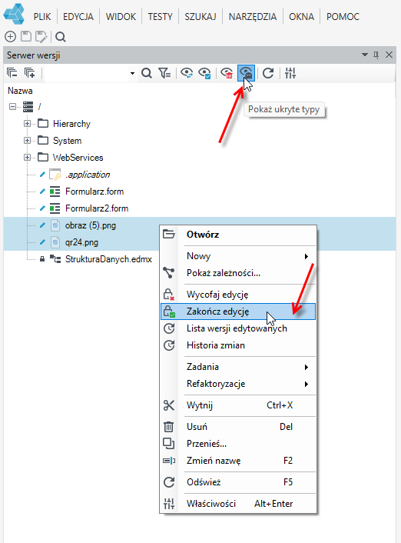This screenshot has width=401, height=543.
Task: Expand all tree nodes icon
Action: (x=30, y=73)
